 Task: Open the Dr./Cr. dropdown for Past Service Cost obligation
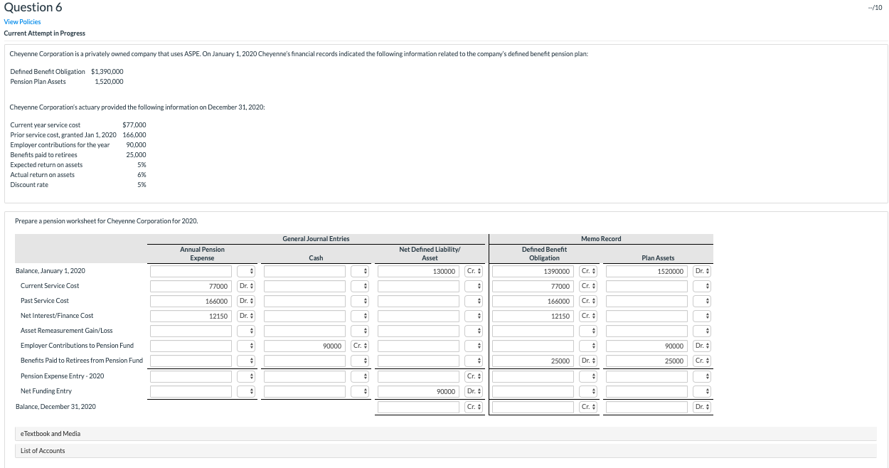tap(587, 301)
